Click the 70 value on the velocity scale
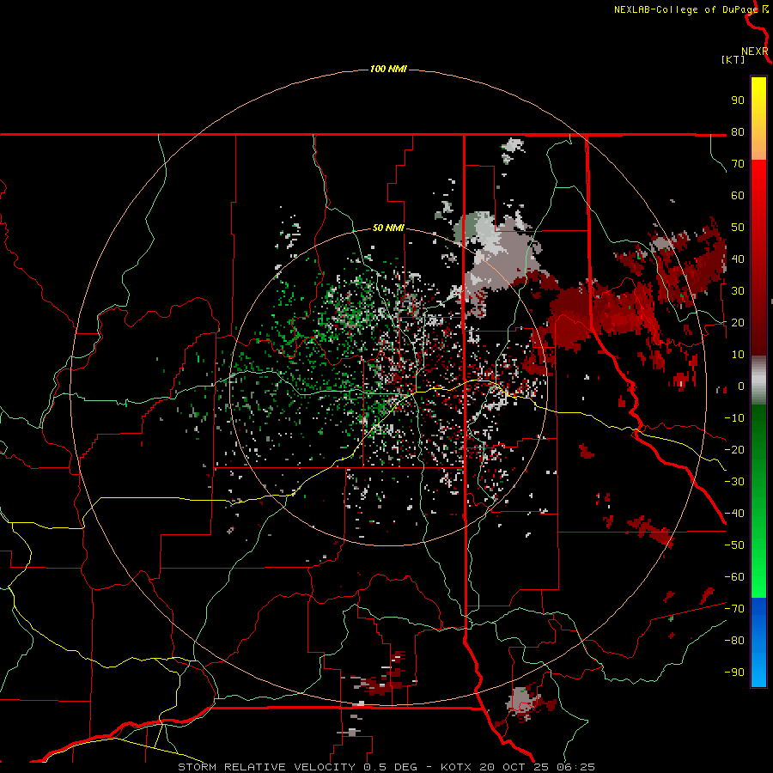This screenshot has width=773, height=773. click(x=738, y=164)
